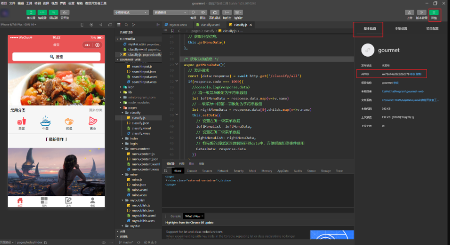Open version management from the toolbar
The height and width of the screenshot is (245, 450).
pos(422,12)
